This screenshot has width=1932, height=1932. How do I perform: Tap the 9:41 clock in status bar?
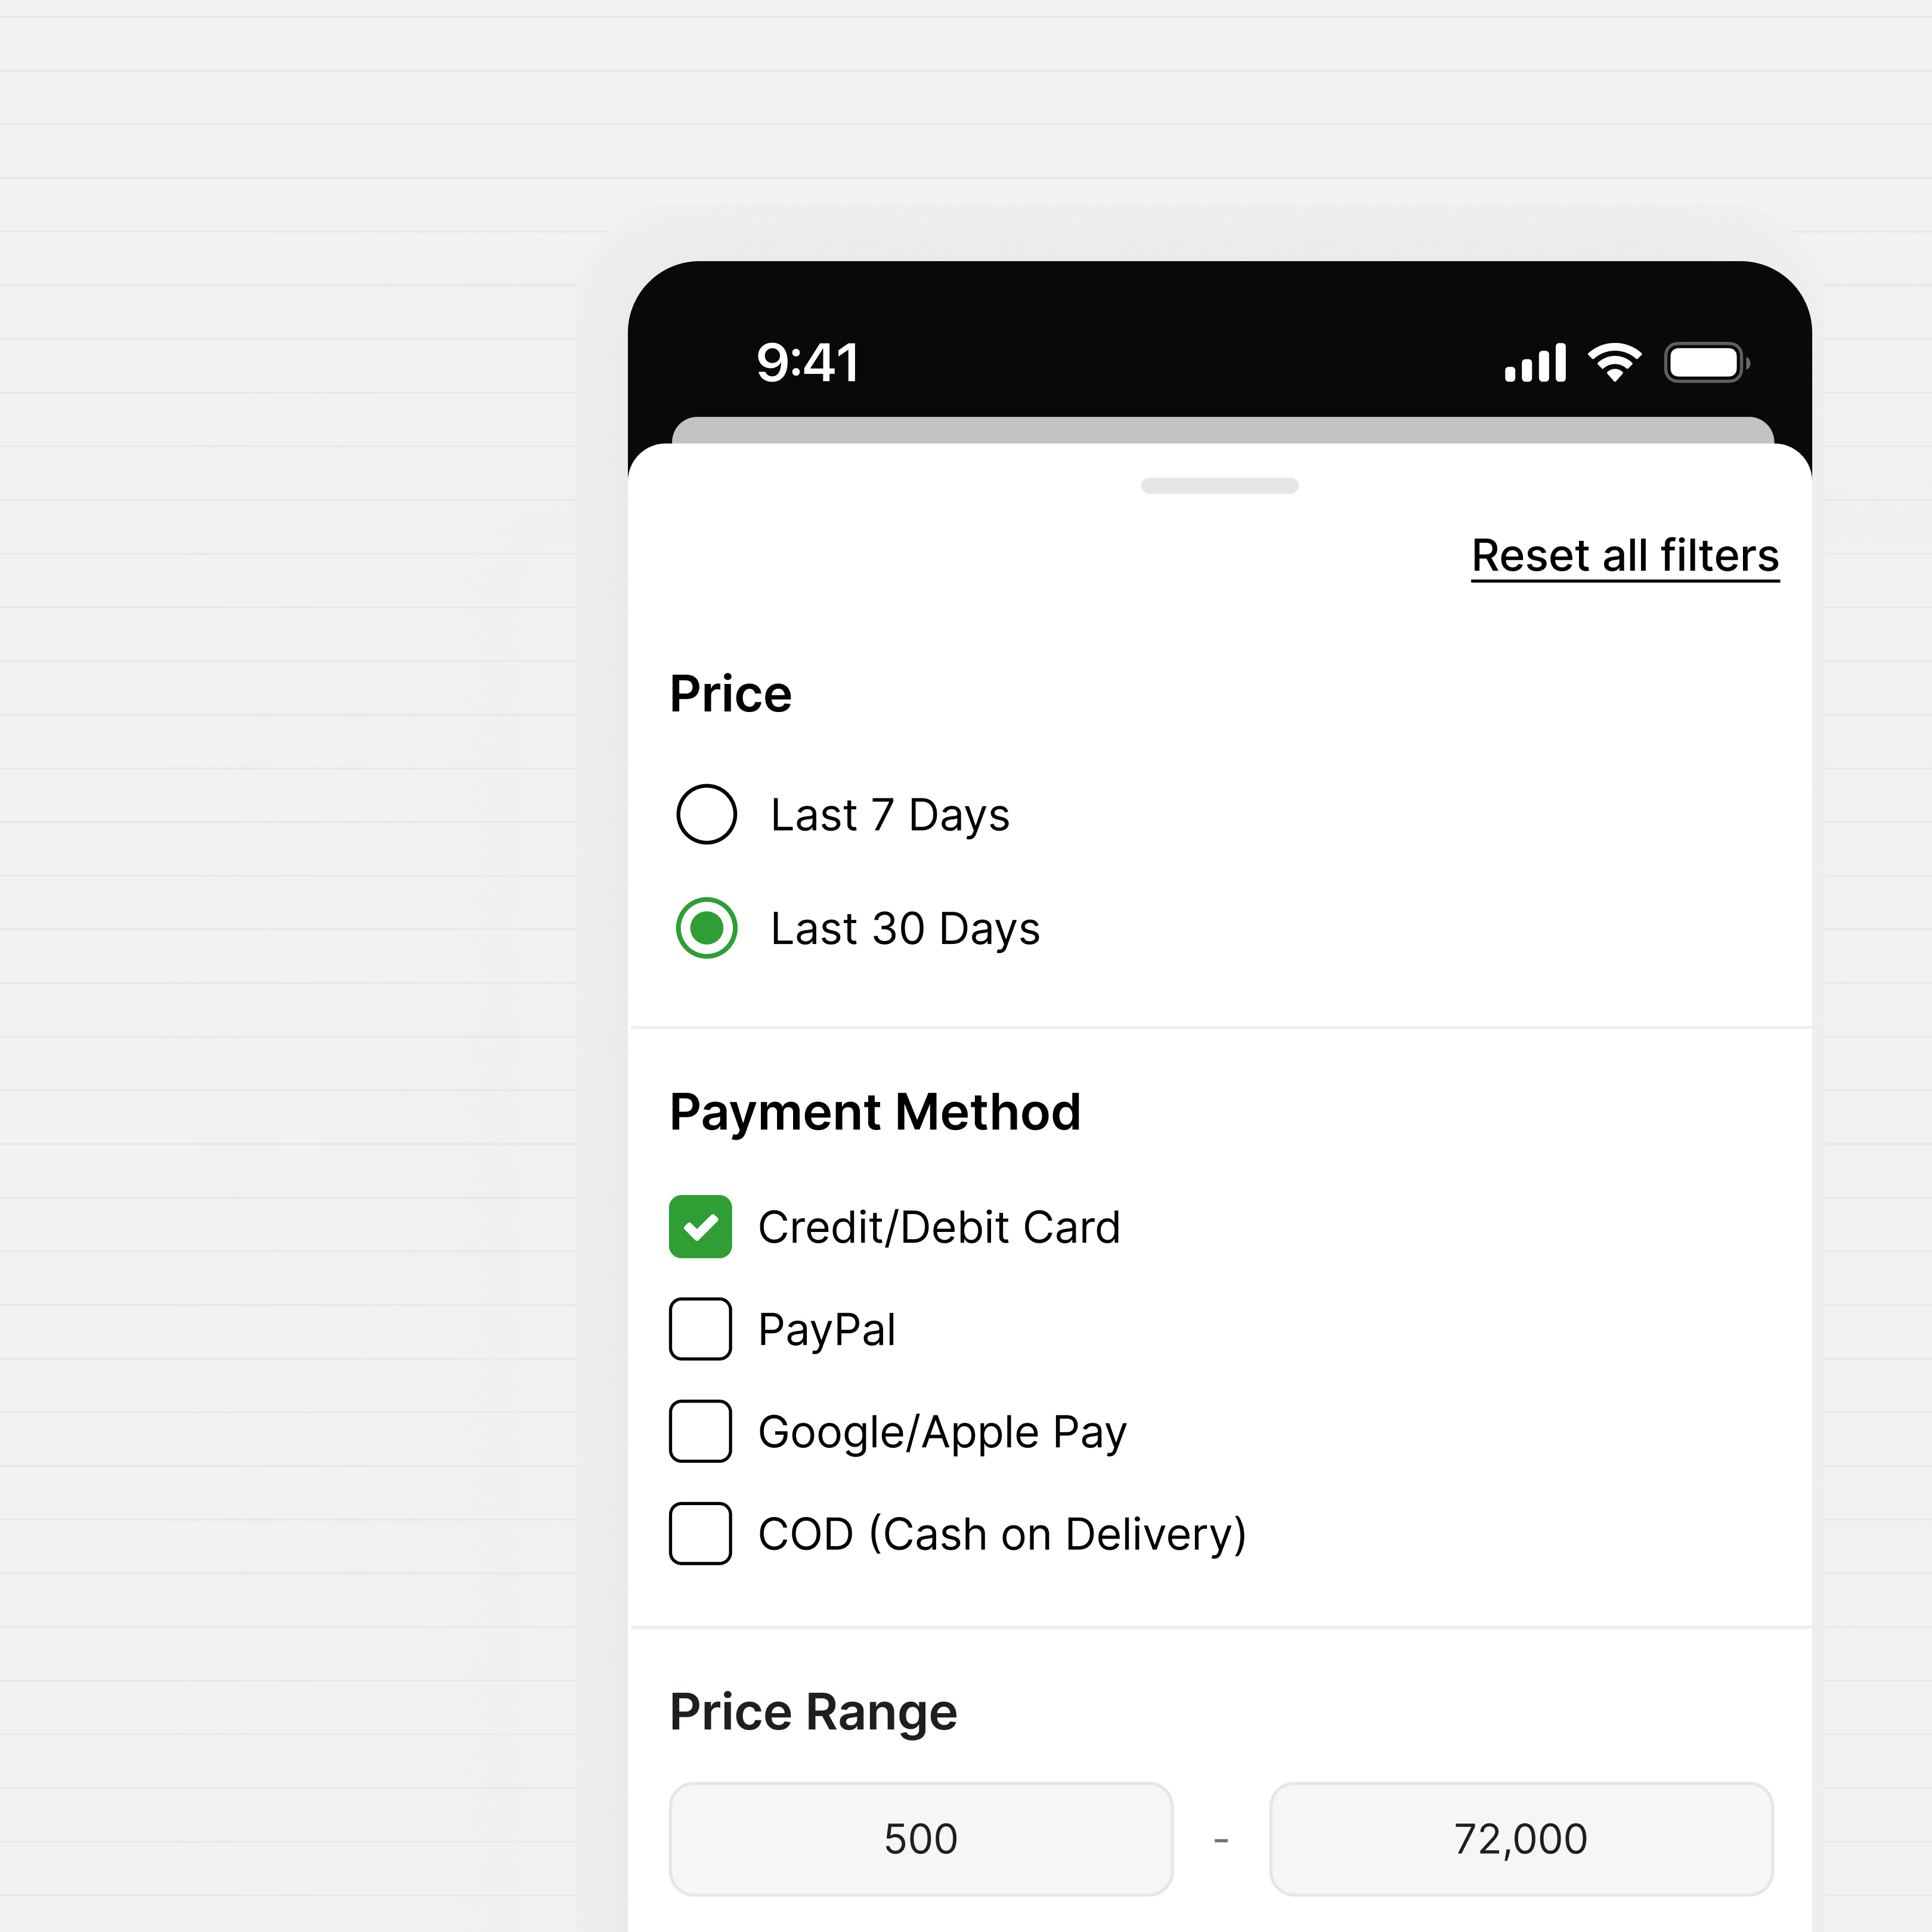pos(807,362)
